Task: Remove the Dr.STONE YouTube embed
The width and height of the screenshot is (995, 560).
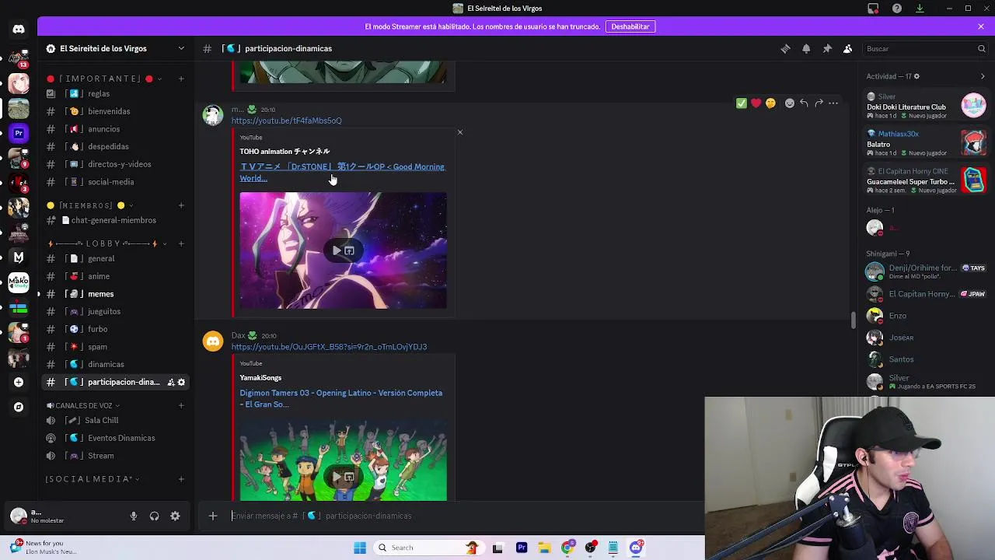Action: point(460,132)
